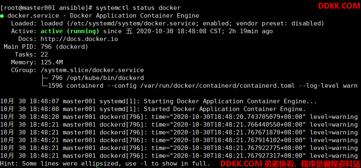Click the green active (running) status text
The width and height of the screenshot is (361, 168).
(x=70, y=31)
